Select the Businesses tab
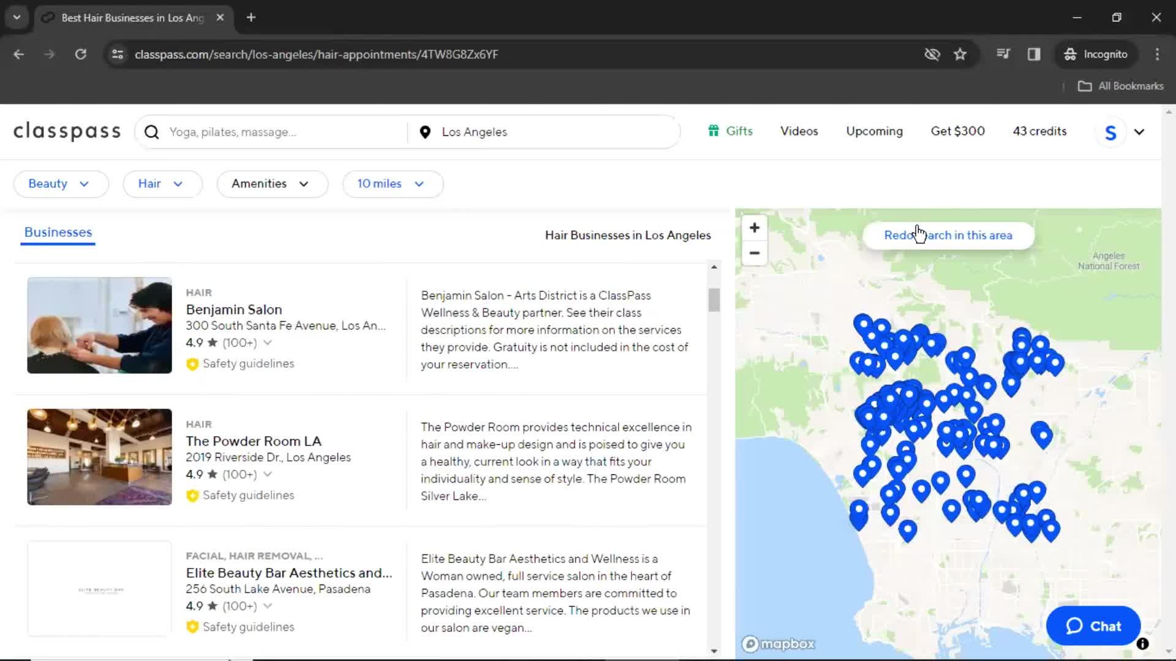The width and height of the screenshot is (1176, 661). pos(58,233)
